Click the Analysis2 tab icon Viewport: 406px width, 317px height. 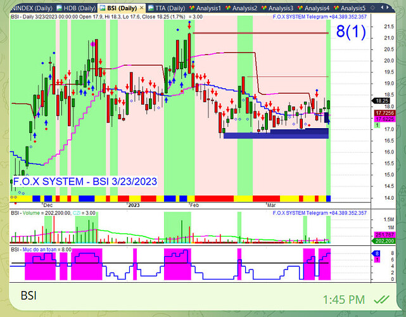click(228, 8)
